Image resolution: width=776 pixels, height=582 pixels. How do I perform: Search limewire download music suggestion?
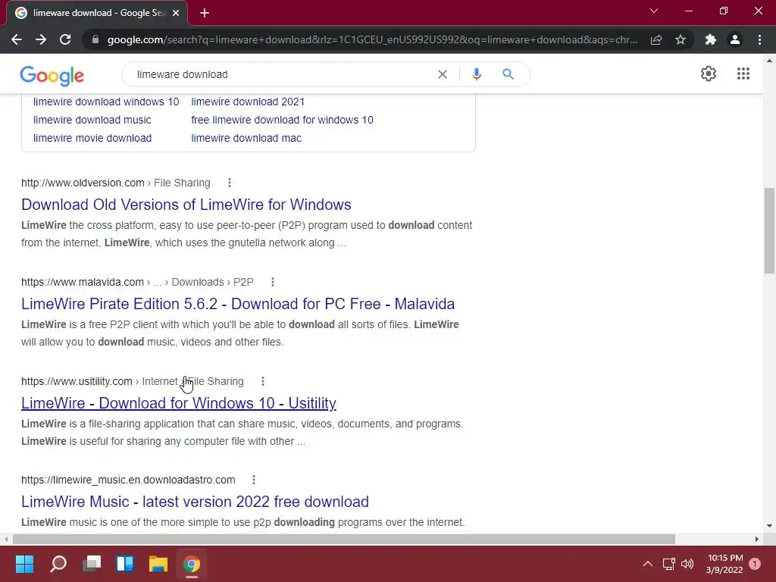click(92, 120)
